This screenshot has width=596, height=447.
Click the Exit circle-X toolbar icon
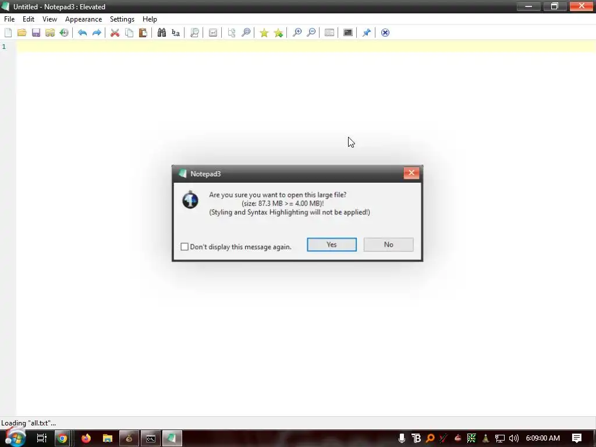point(385,33)
